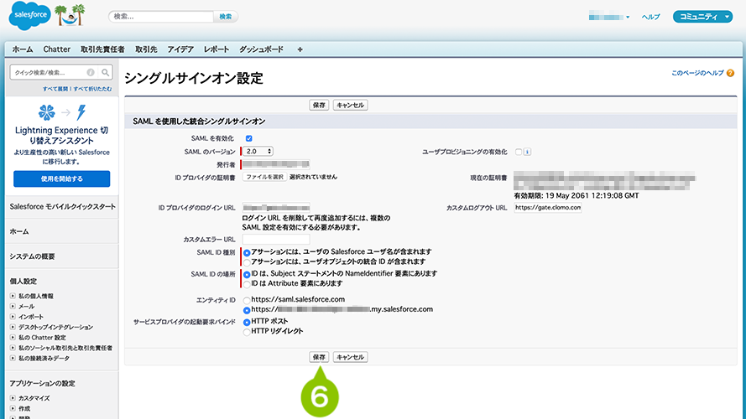Click the page help question mark icon

(x=730, y=73)
